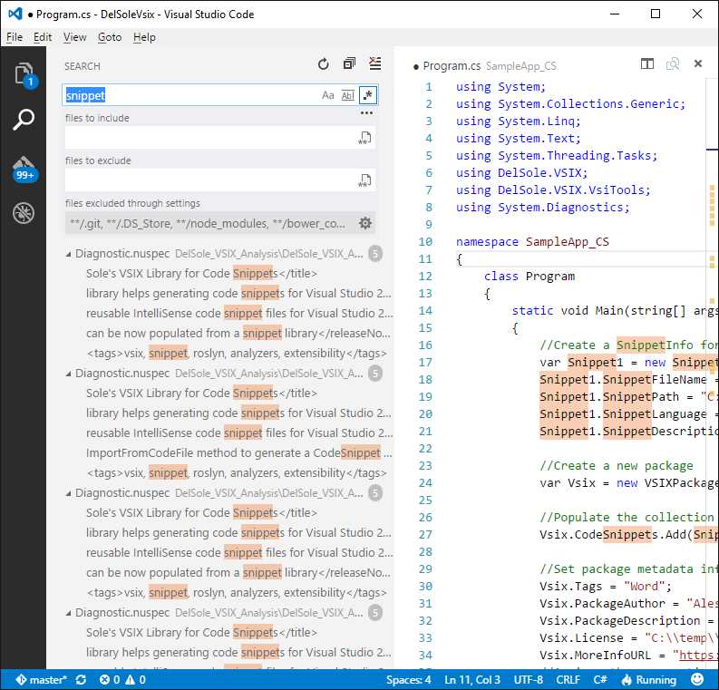This screenshot has width=719, height=690.
Task: Show the warnings count in status bar
Action: 136,679
